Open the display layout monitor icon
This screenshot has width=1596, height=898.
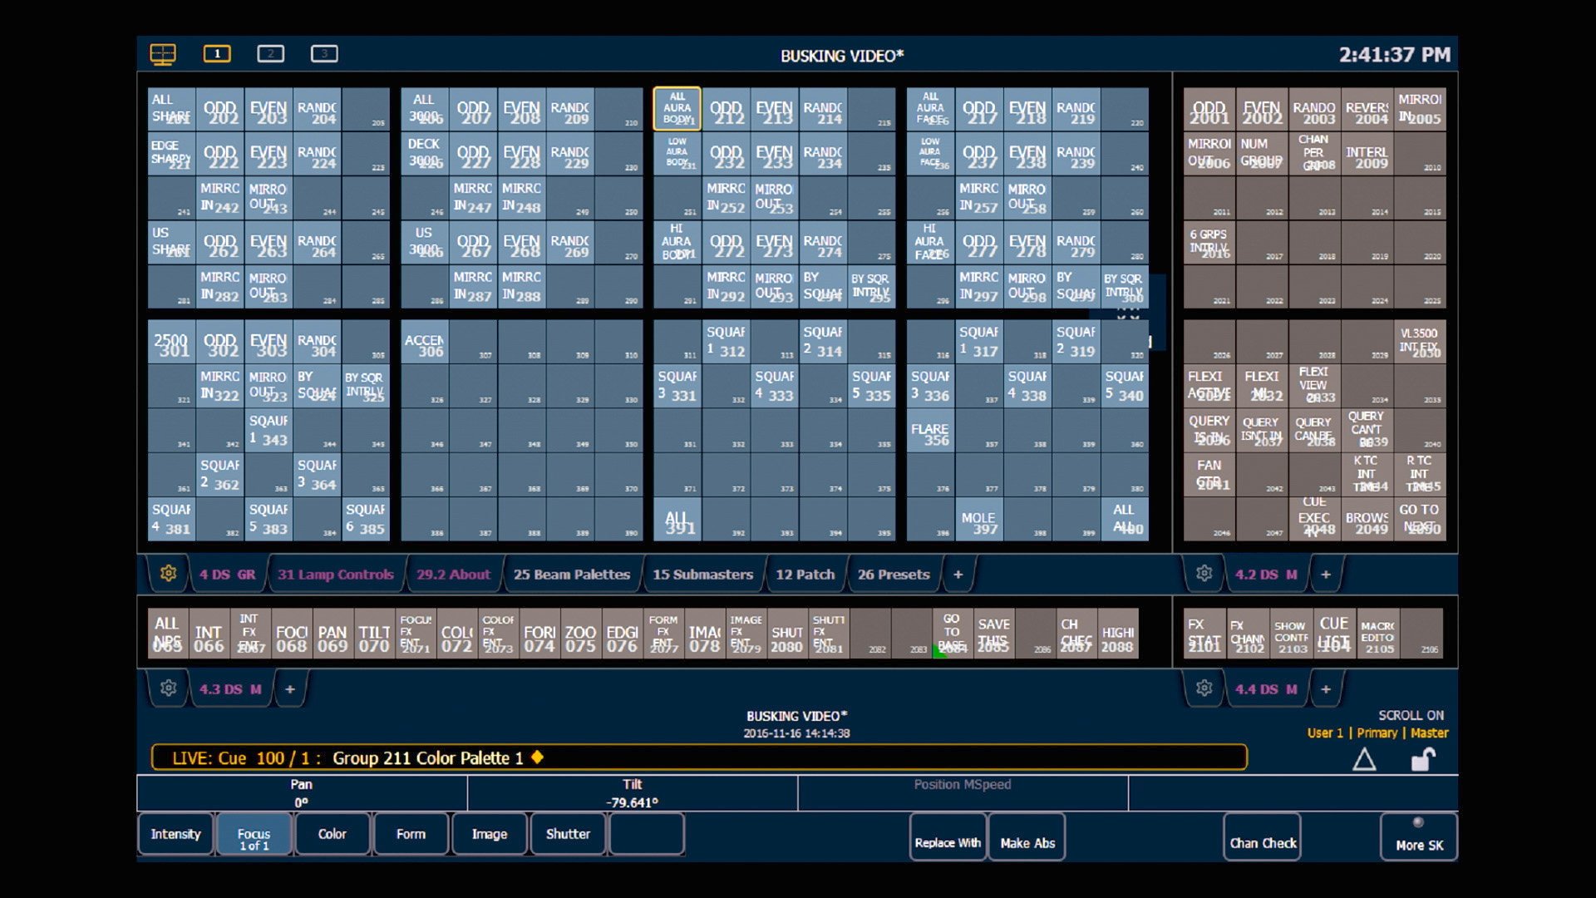(163, 55)
